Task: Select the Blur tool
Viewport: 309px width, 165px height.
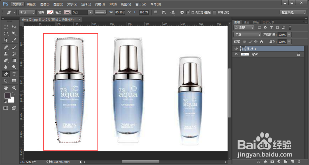Action: click(x=6, y=67)
